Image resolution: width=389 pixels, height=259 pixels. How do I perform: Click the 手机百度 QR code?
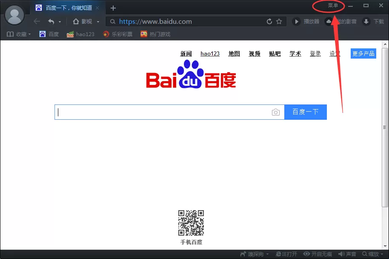click(191, 223)
